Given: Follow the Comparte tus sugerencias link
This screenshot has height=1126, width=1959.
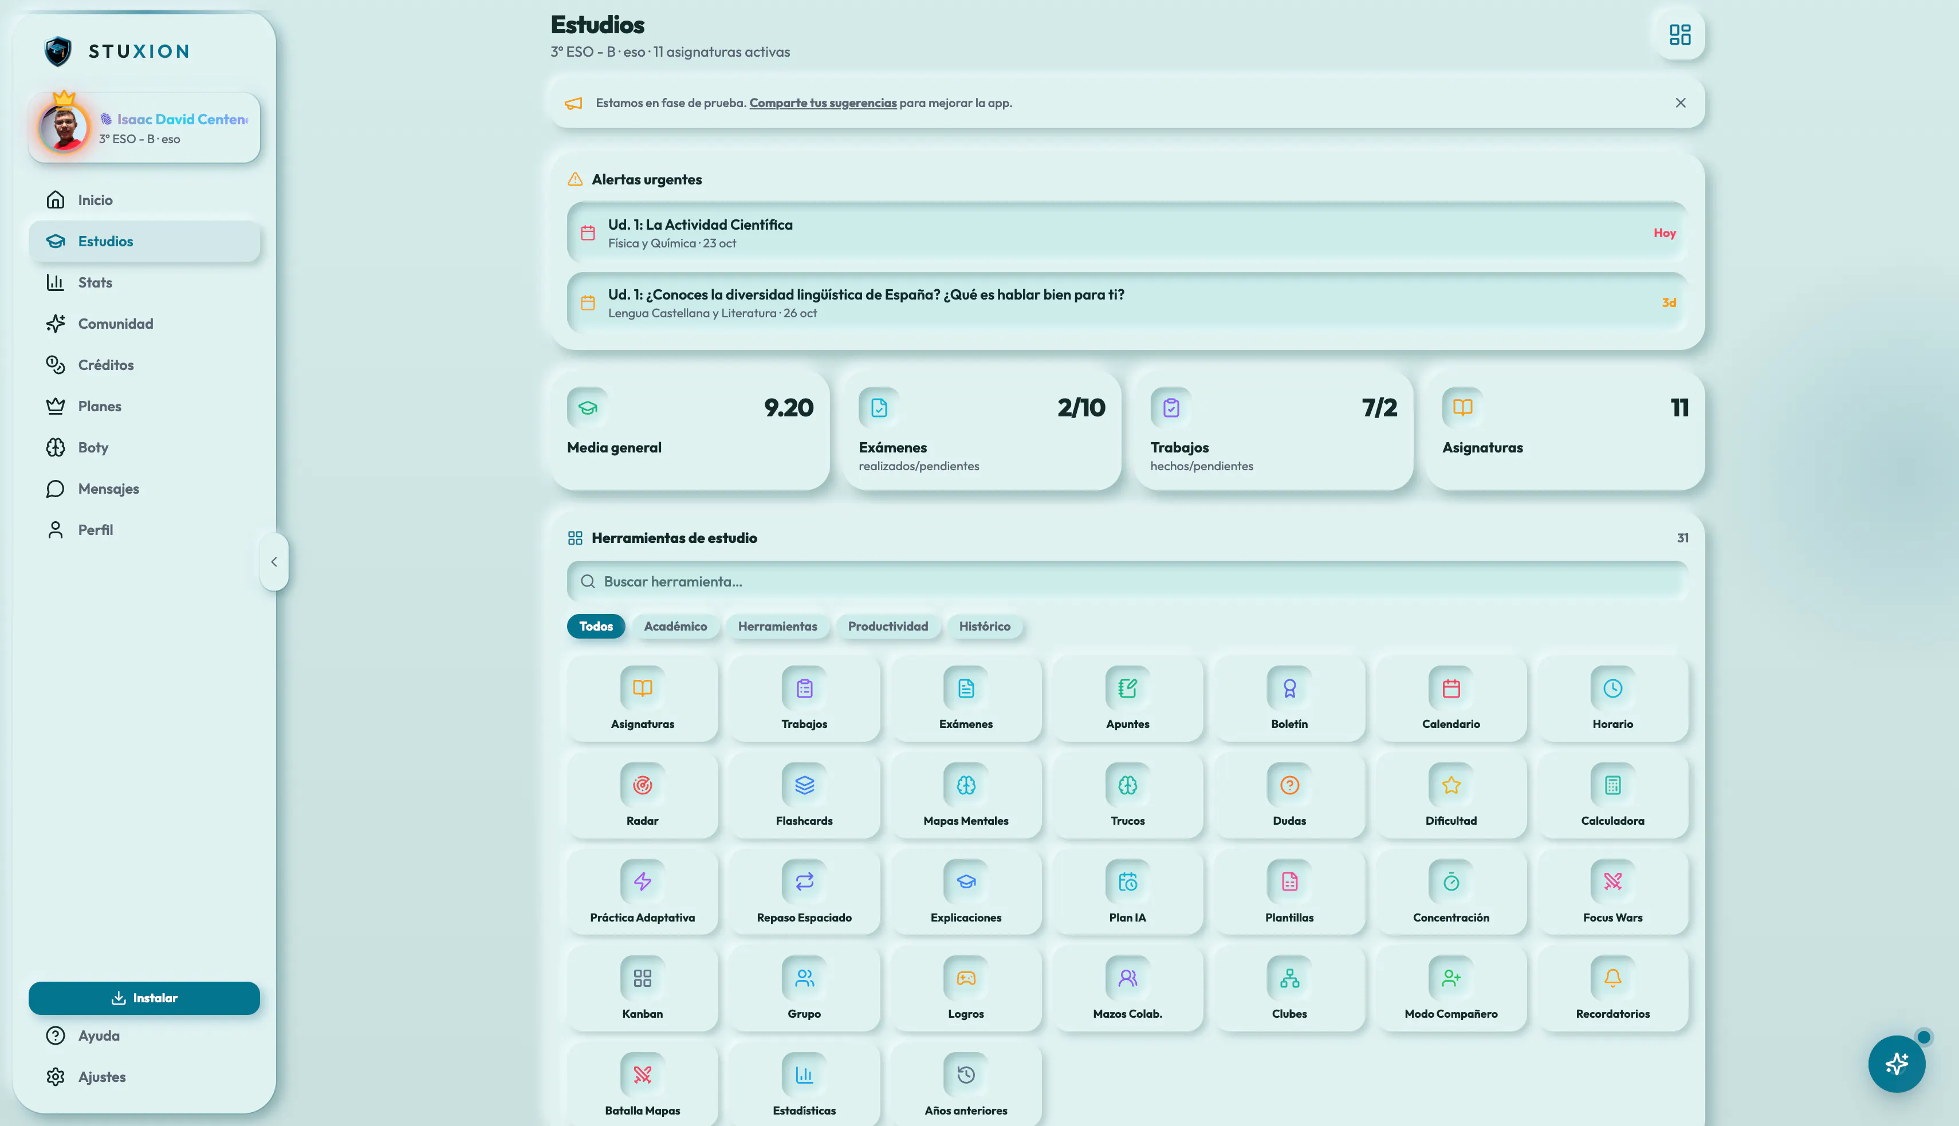Looking at the screenshot, I should coord(823,103).
